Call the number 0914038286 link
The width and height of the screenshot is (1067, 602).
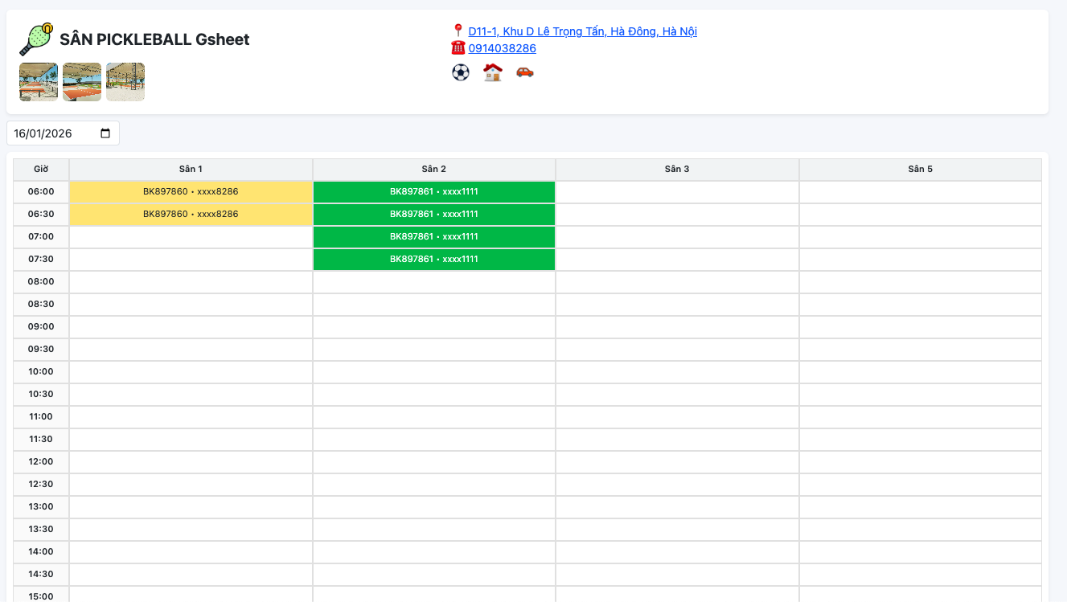(x=502, y=48)
